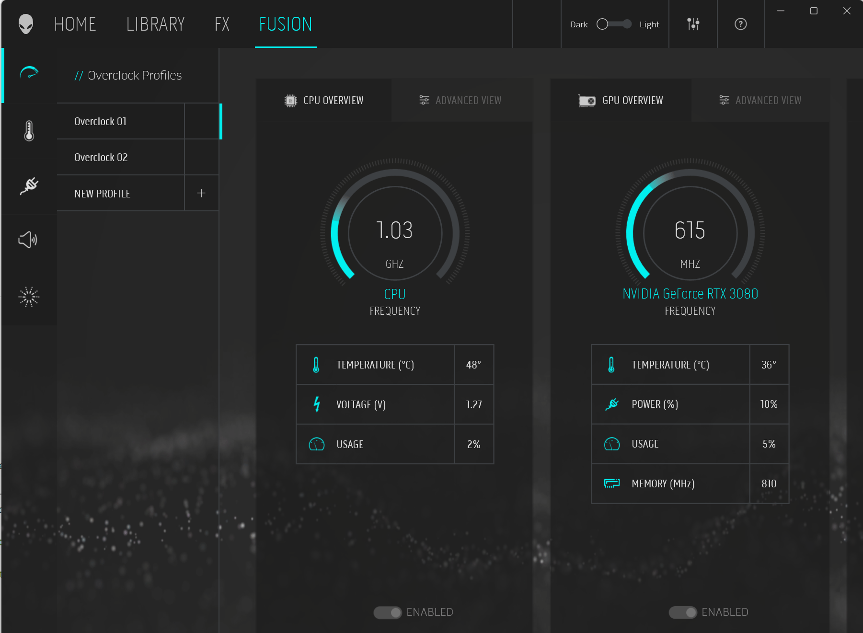Switch to the LIBRARY tab
The width and height of the screenshot is (863, 633).
(x=155, y=24)
